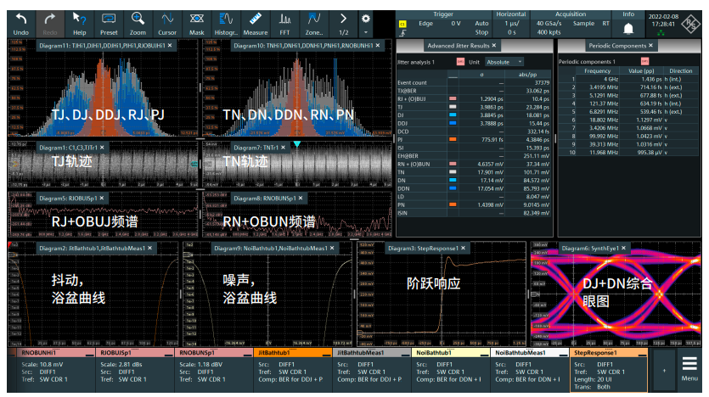The width and height of the screenshot is (709, 397).
Task: Select the Mask test tool
Action: coord(196,18)
